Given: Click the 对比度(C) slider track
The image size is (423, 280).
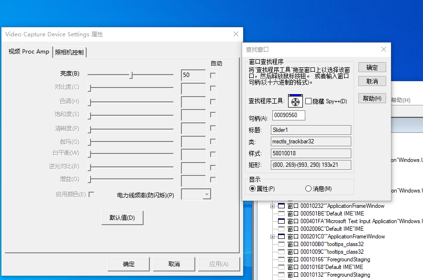Looking at the screenshot, I should tap(131, 87).
